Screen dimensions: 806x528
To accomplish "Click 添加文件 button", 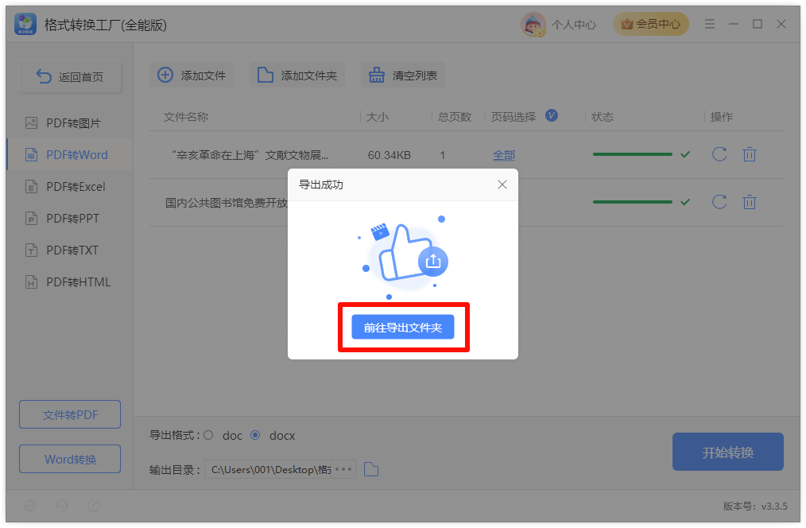I will tap(192, 76).
